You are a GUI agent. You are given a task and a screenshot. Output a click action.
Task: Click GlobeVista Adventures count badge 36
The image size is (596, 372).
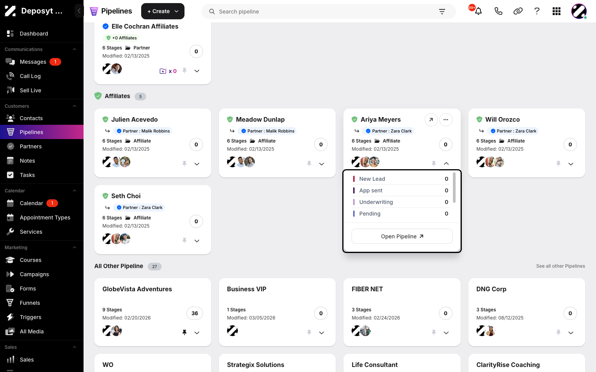click(x=195, y=313)
